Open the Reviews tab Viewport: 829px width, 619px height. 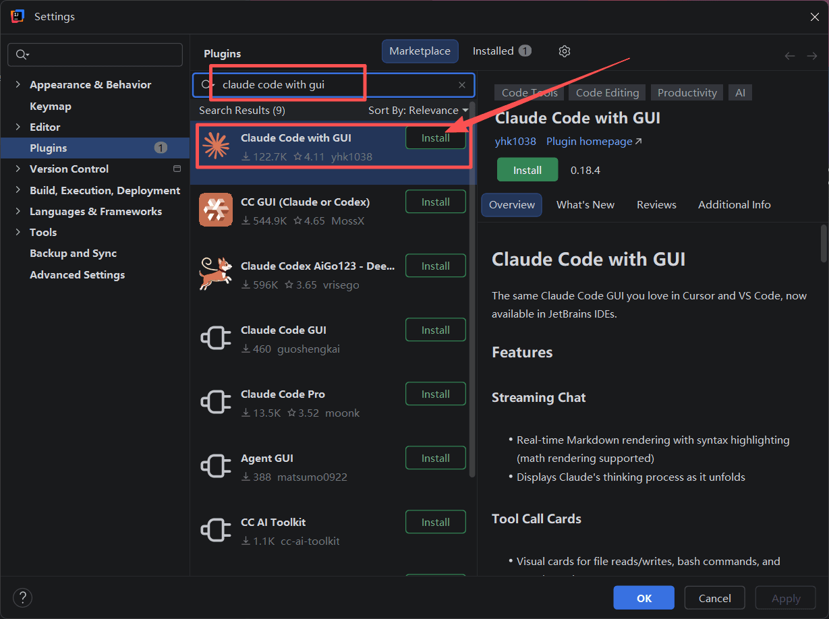656,204
